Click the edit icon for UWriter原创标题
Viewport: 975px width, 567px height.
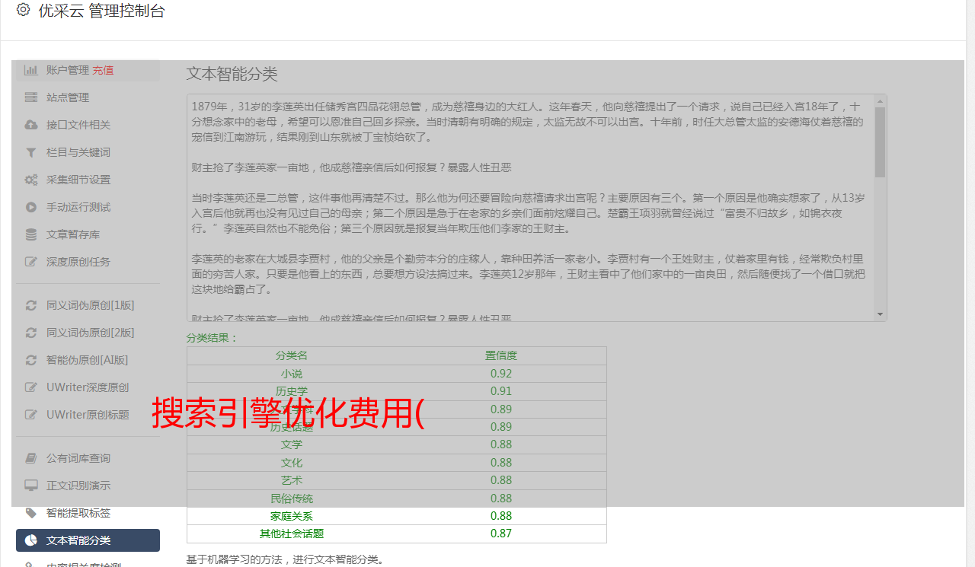[30, 415]
